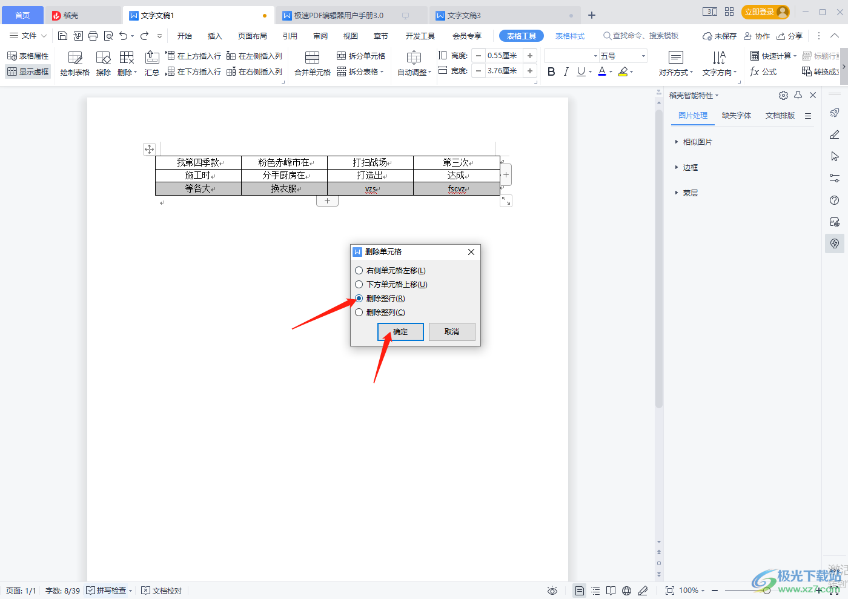Viewport: 848px width, 599px height.
Task: Insert row below (在下方插入行)
Action: point(193,71)
